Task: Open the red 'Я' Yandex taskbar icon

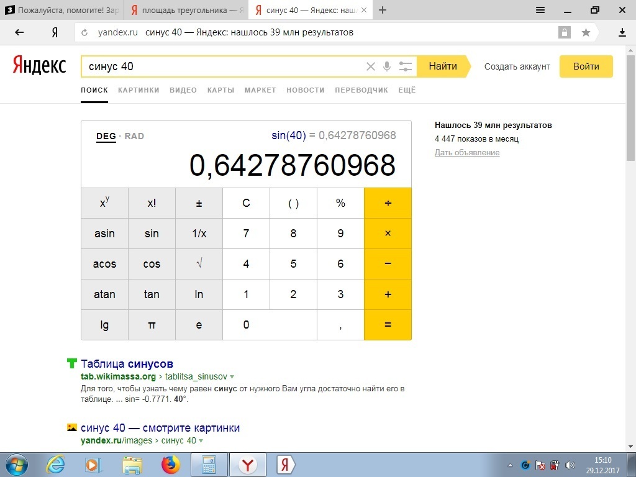Action: click(x=286, y=465)
